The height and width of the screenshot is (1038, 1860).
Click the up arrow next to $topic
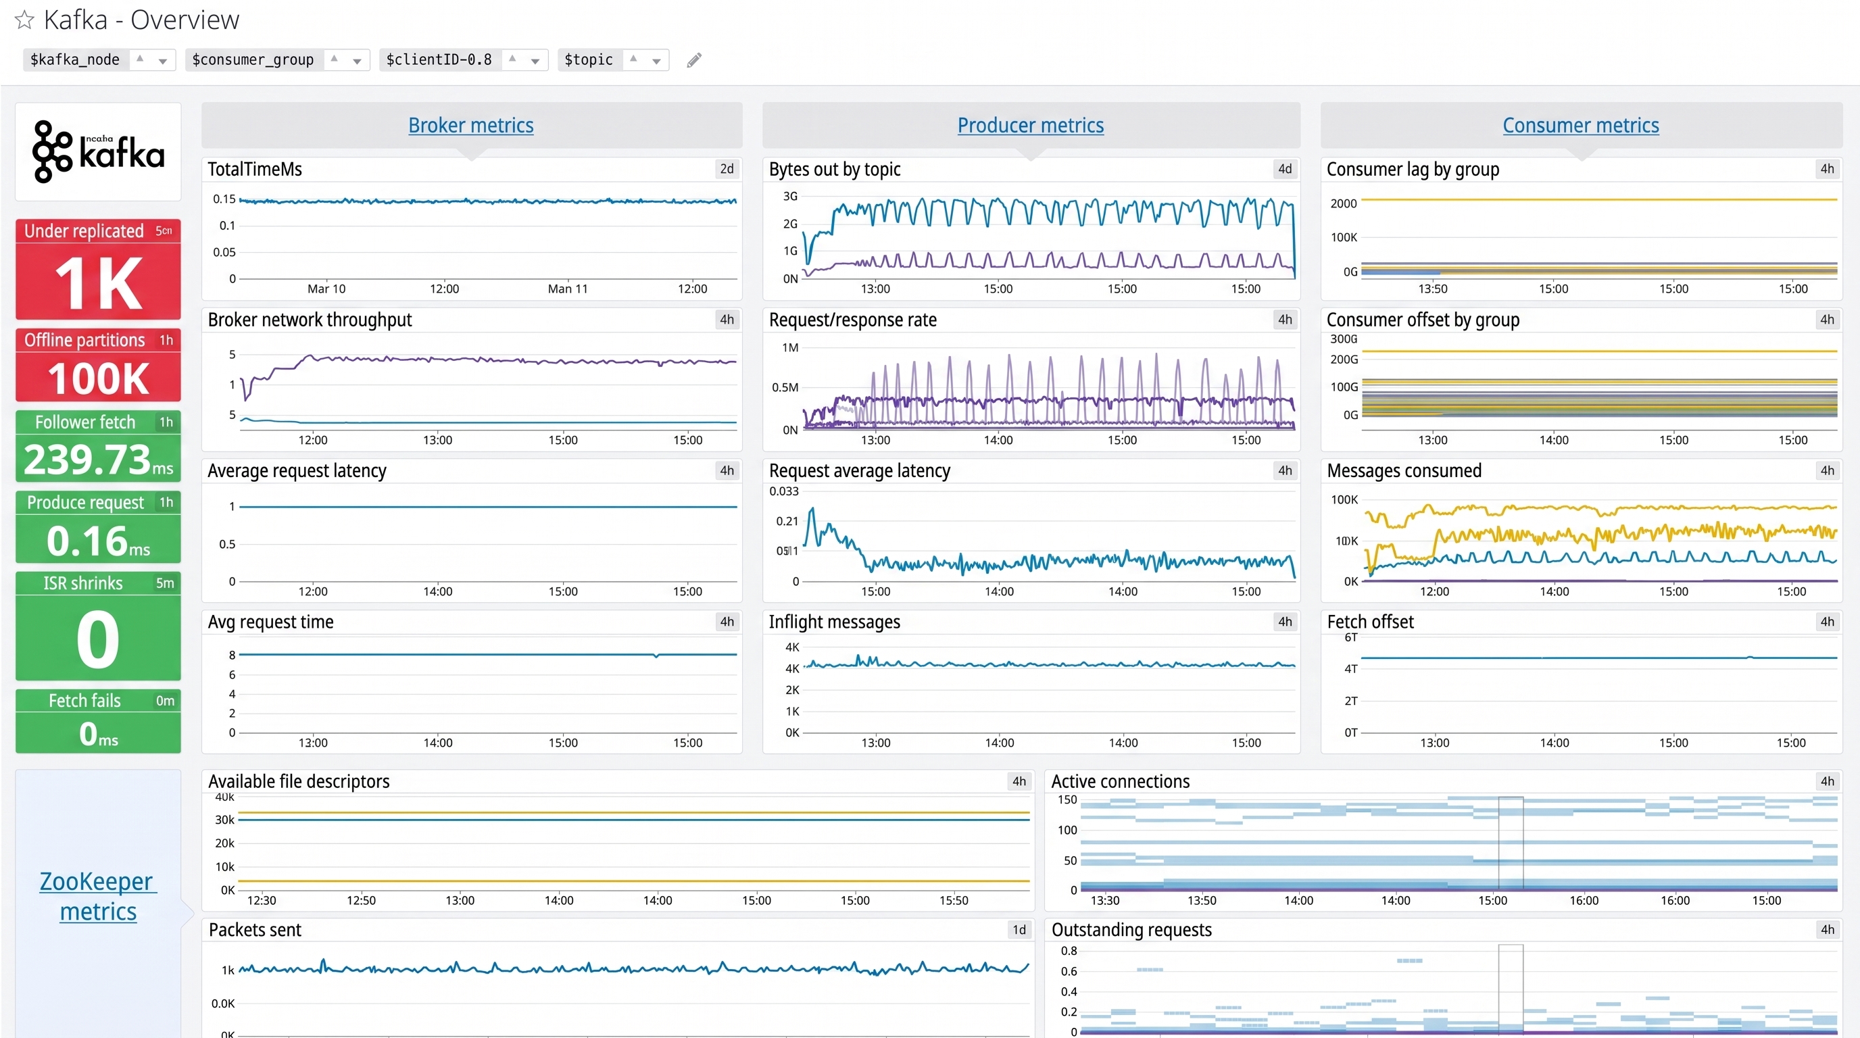(x=633, y=57)
